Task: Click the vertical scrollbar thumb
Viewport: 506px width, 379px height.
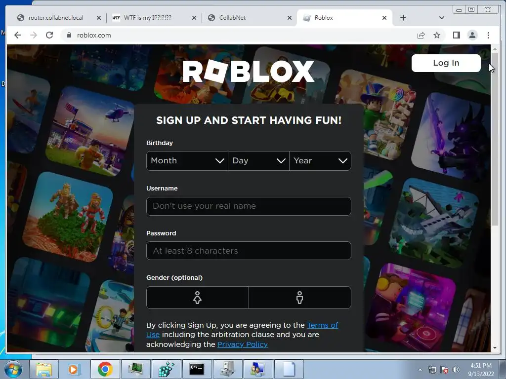Action: click(495, 139)
